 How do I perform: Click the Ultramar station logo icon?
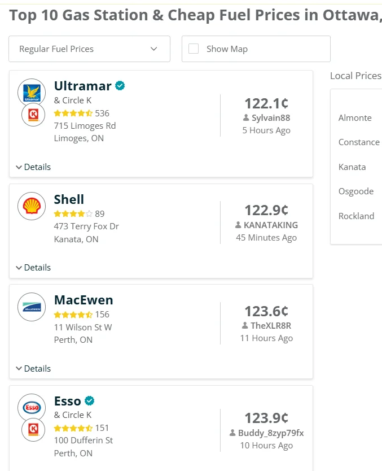(x=32, y=93)
